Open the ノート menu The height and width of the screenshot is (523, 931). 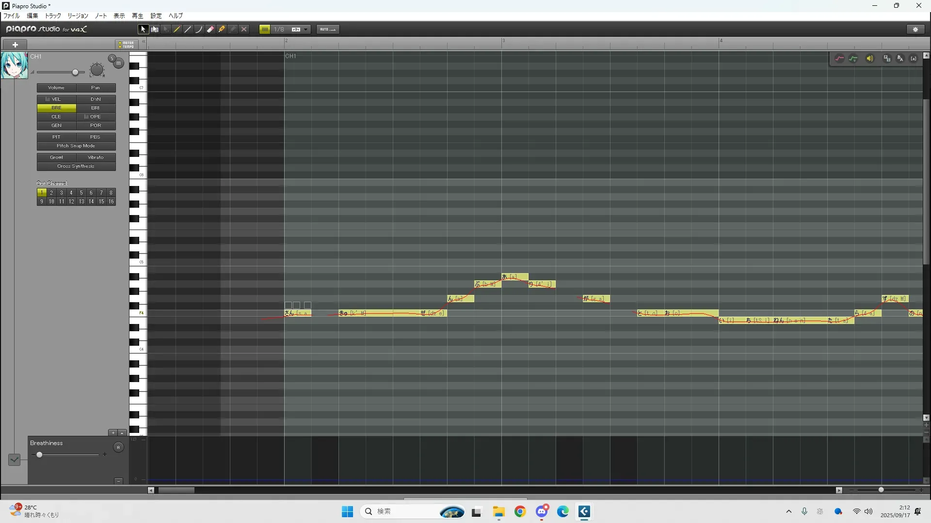(x=101, y=16)
